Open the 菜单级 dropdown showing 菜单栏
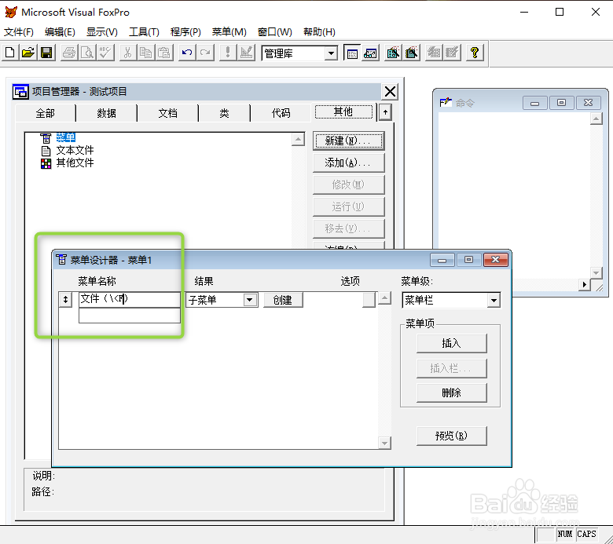The width and height of the screenshot is (613, 544). coord(494,301)
